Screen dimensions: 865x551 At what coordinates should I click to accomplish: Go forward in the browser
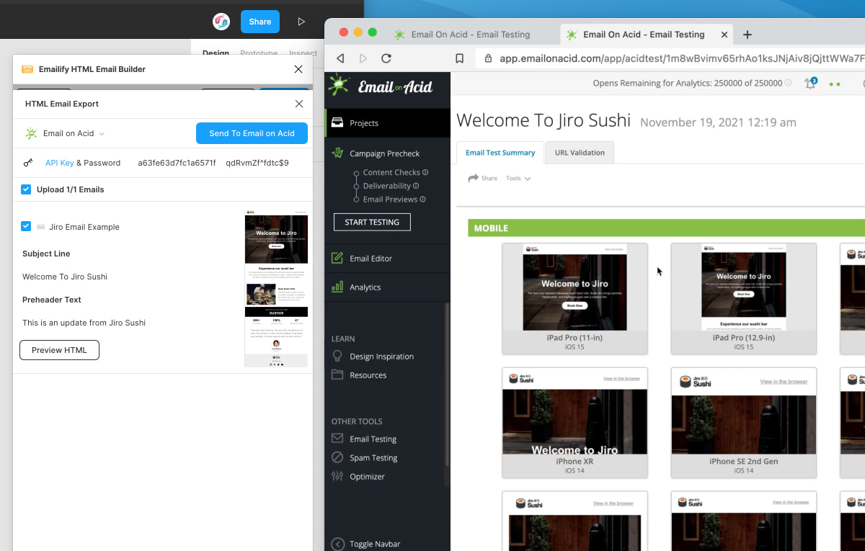click(363, 58)
